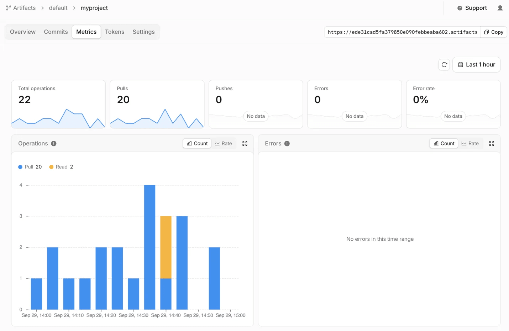The image size is (509, 331).
Task: Switch to the Tokens tab
Action: point(115,32)
